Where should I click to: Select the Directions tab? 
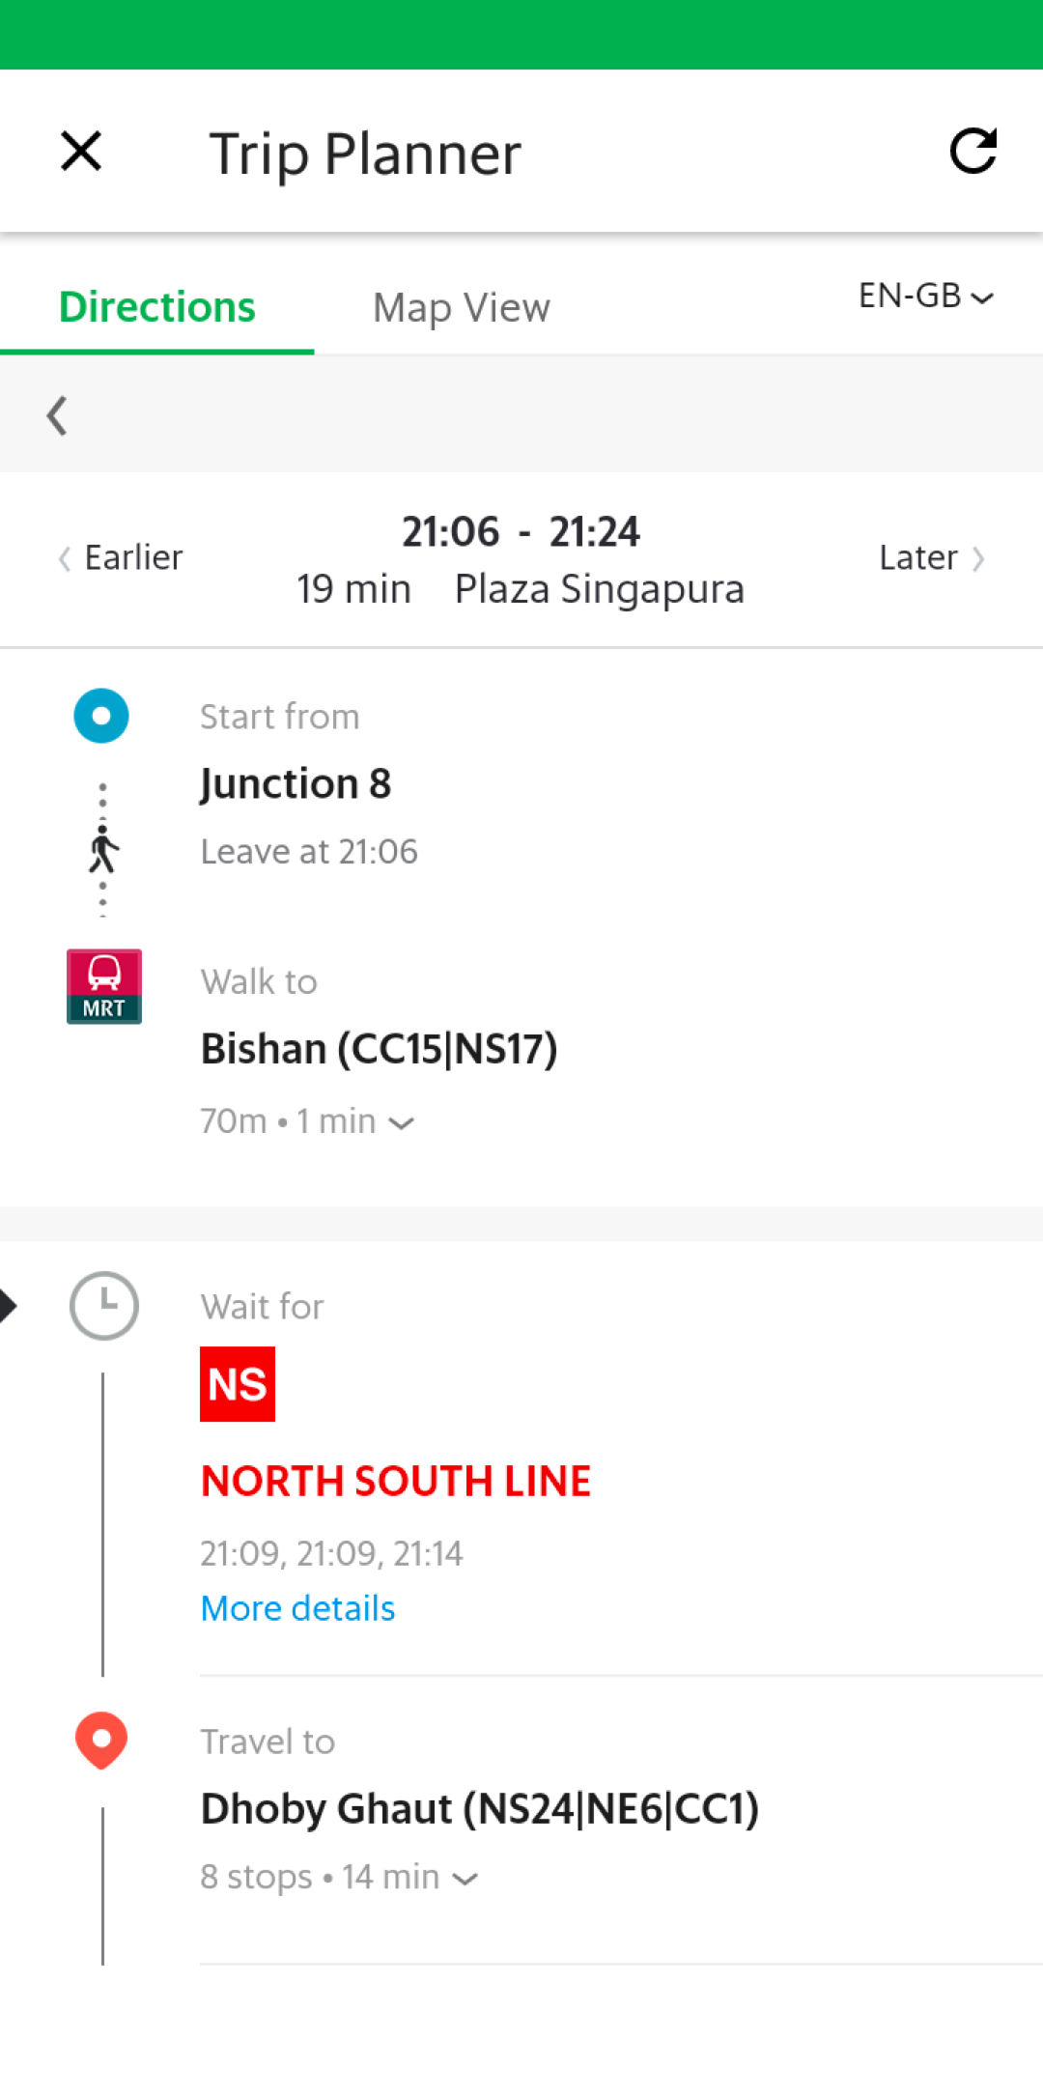tap(157, 307)
